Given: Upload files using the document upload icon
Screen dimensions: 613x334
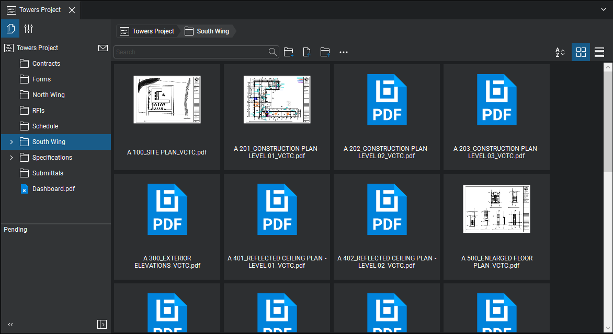Looking at the screenshot, I should (307, 52).
